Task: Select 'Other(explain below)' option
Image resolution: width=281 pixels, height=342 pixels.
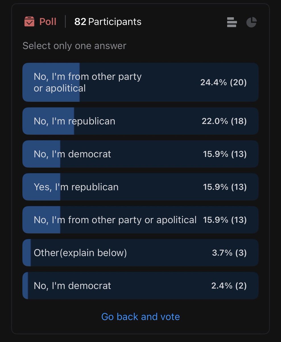Action: tap(140, 253)
